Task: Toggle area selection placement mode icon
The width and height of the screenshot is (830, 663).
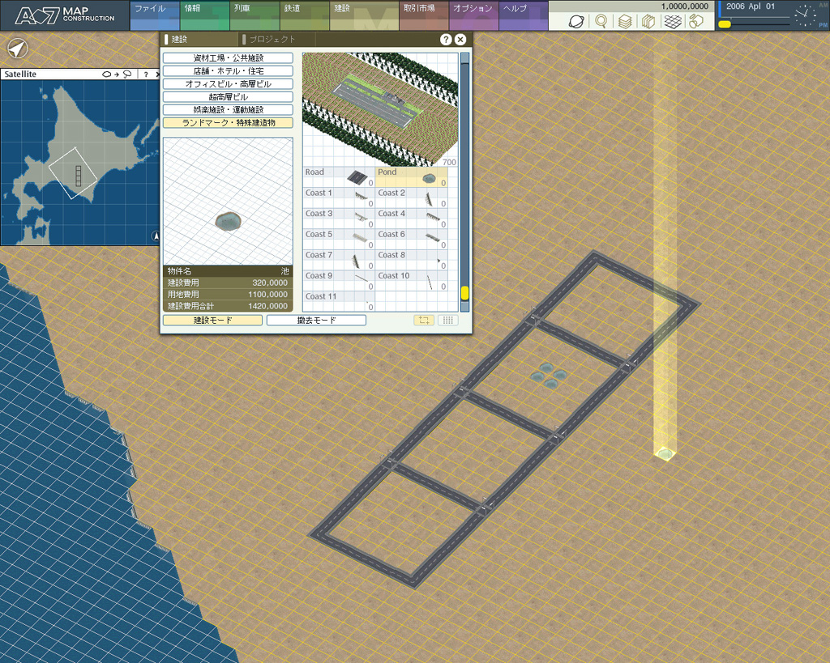Action: tap(423, 320)
